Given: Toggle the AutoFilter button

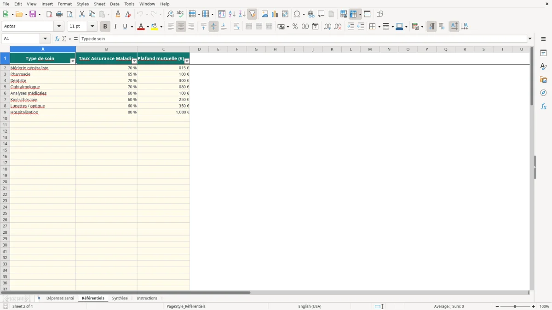Looking at the screenshot, I should pos(252,14).
